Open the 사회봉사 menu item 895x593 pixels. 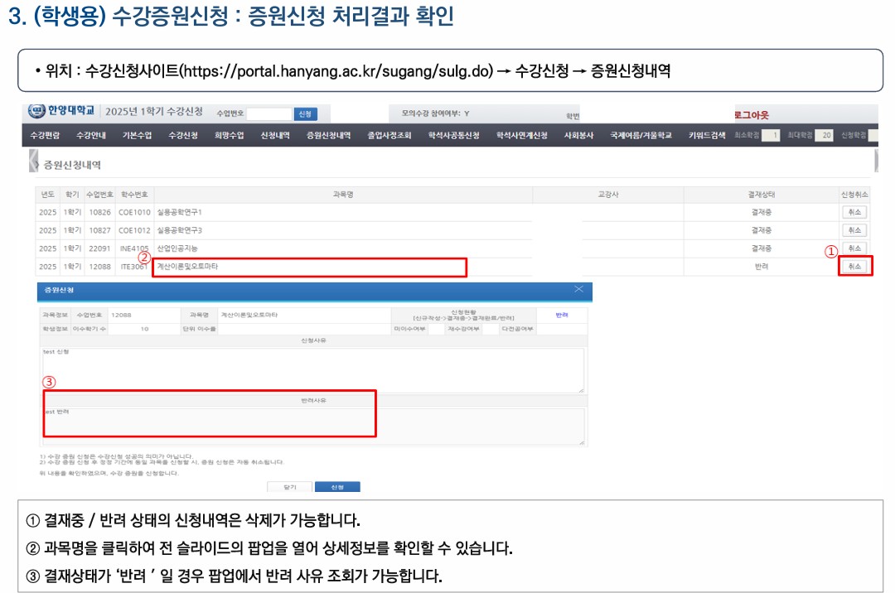tap(578, 135)
